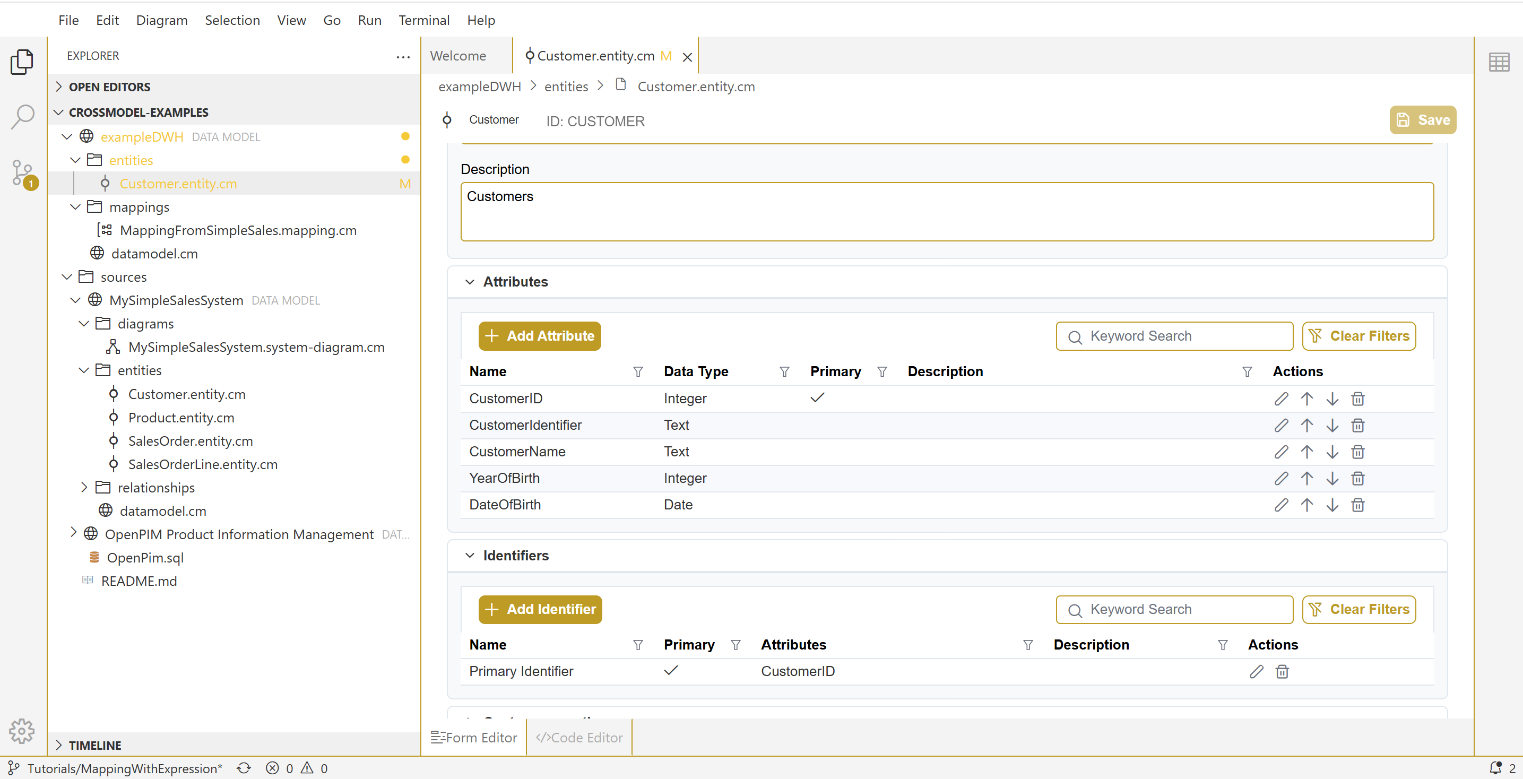Delete the Primary Identifier row
This screenshot has width=1523, height=779.
(1282, 671)
